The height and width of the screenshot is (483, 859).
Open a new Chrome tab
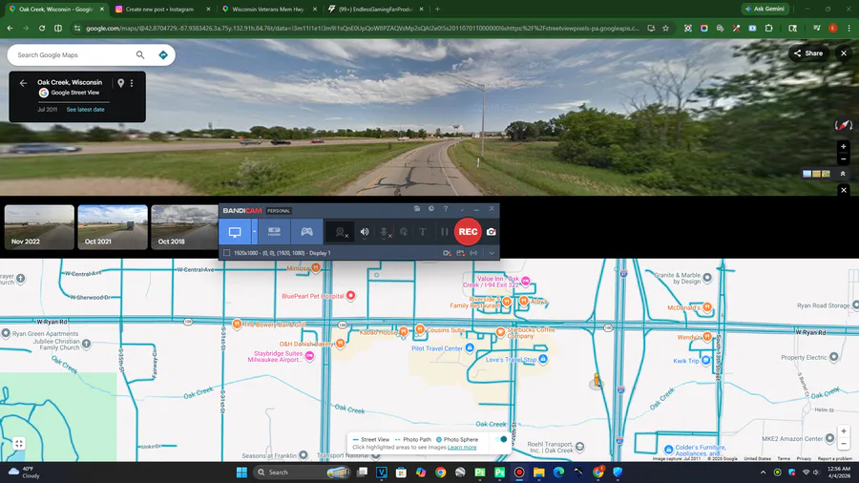pyautogui.click(x=437, y=10)
